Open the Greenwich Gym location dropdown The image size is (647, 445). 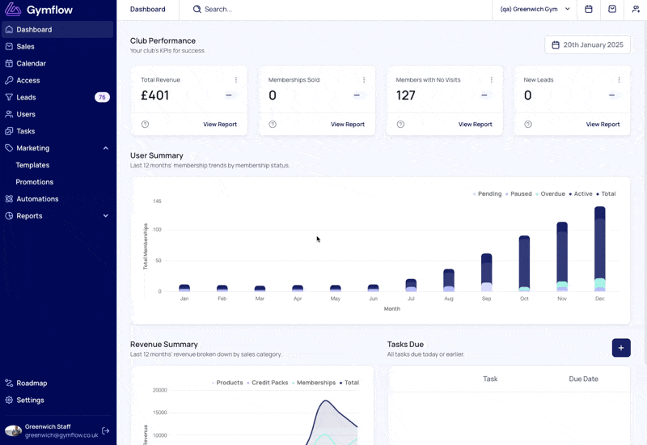tap(535, 10)
